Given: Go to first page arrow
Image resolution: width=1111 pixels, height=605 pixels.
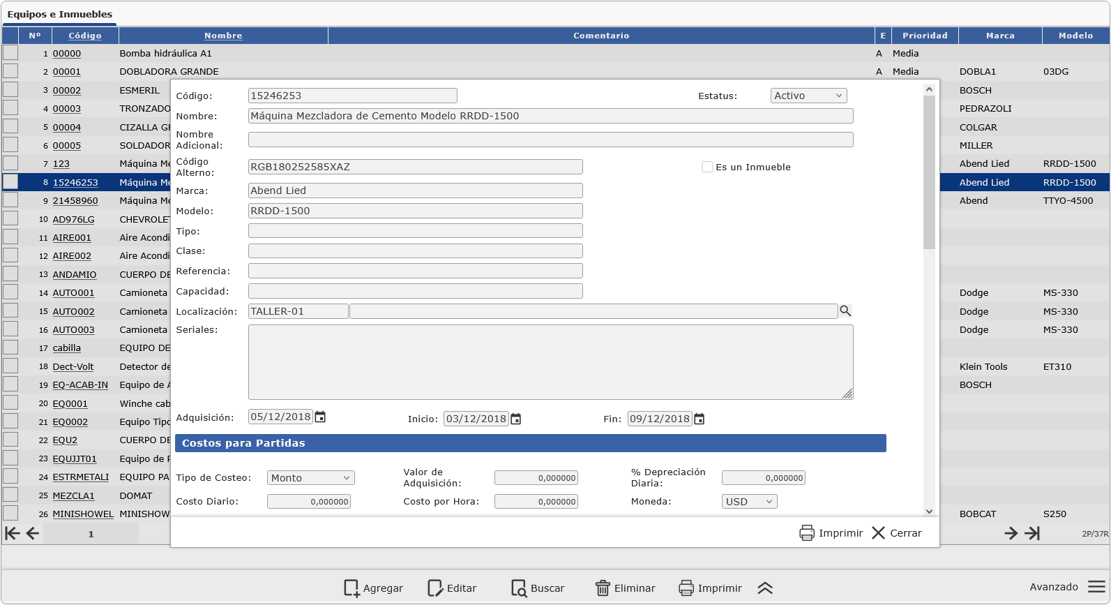Looking at the screenshot, I should tap(13, 534).
